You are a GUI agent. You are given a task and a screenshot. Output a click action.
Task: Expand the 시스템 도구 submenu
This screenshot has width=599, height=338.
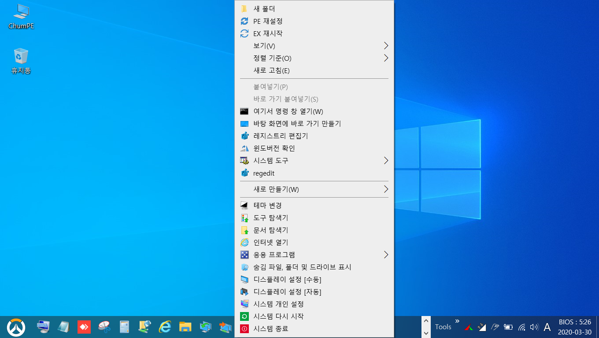(314, 161)
